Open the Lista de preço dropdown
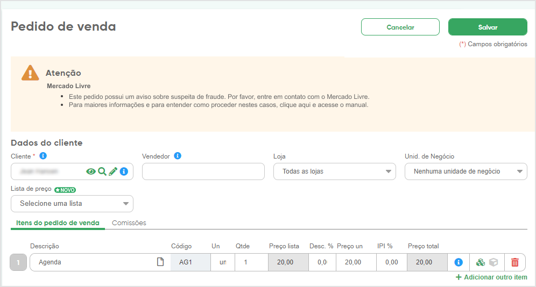Screen dimensions: 536x287 point(72,203)
